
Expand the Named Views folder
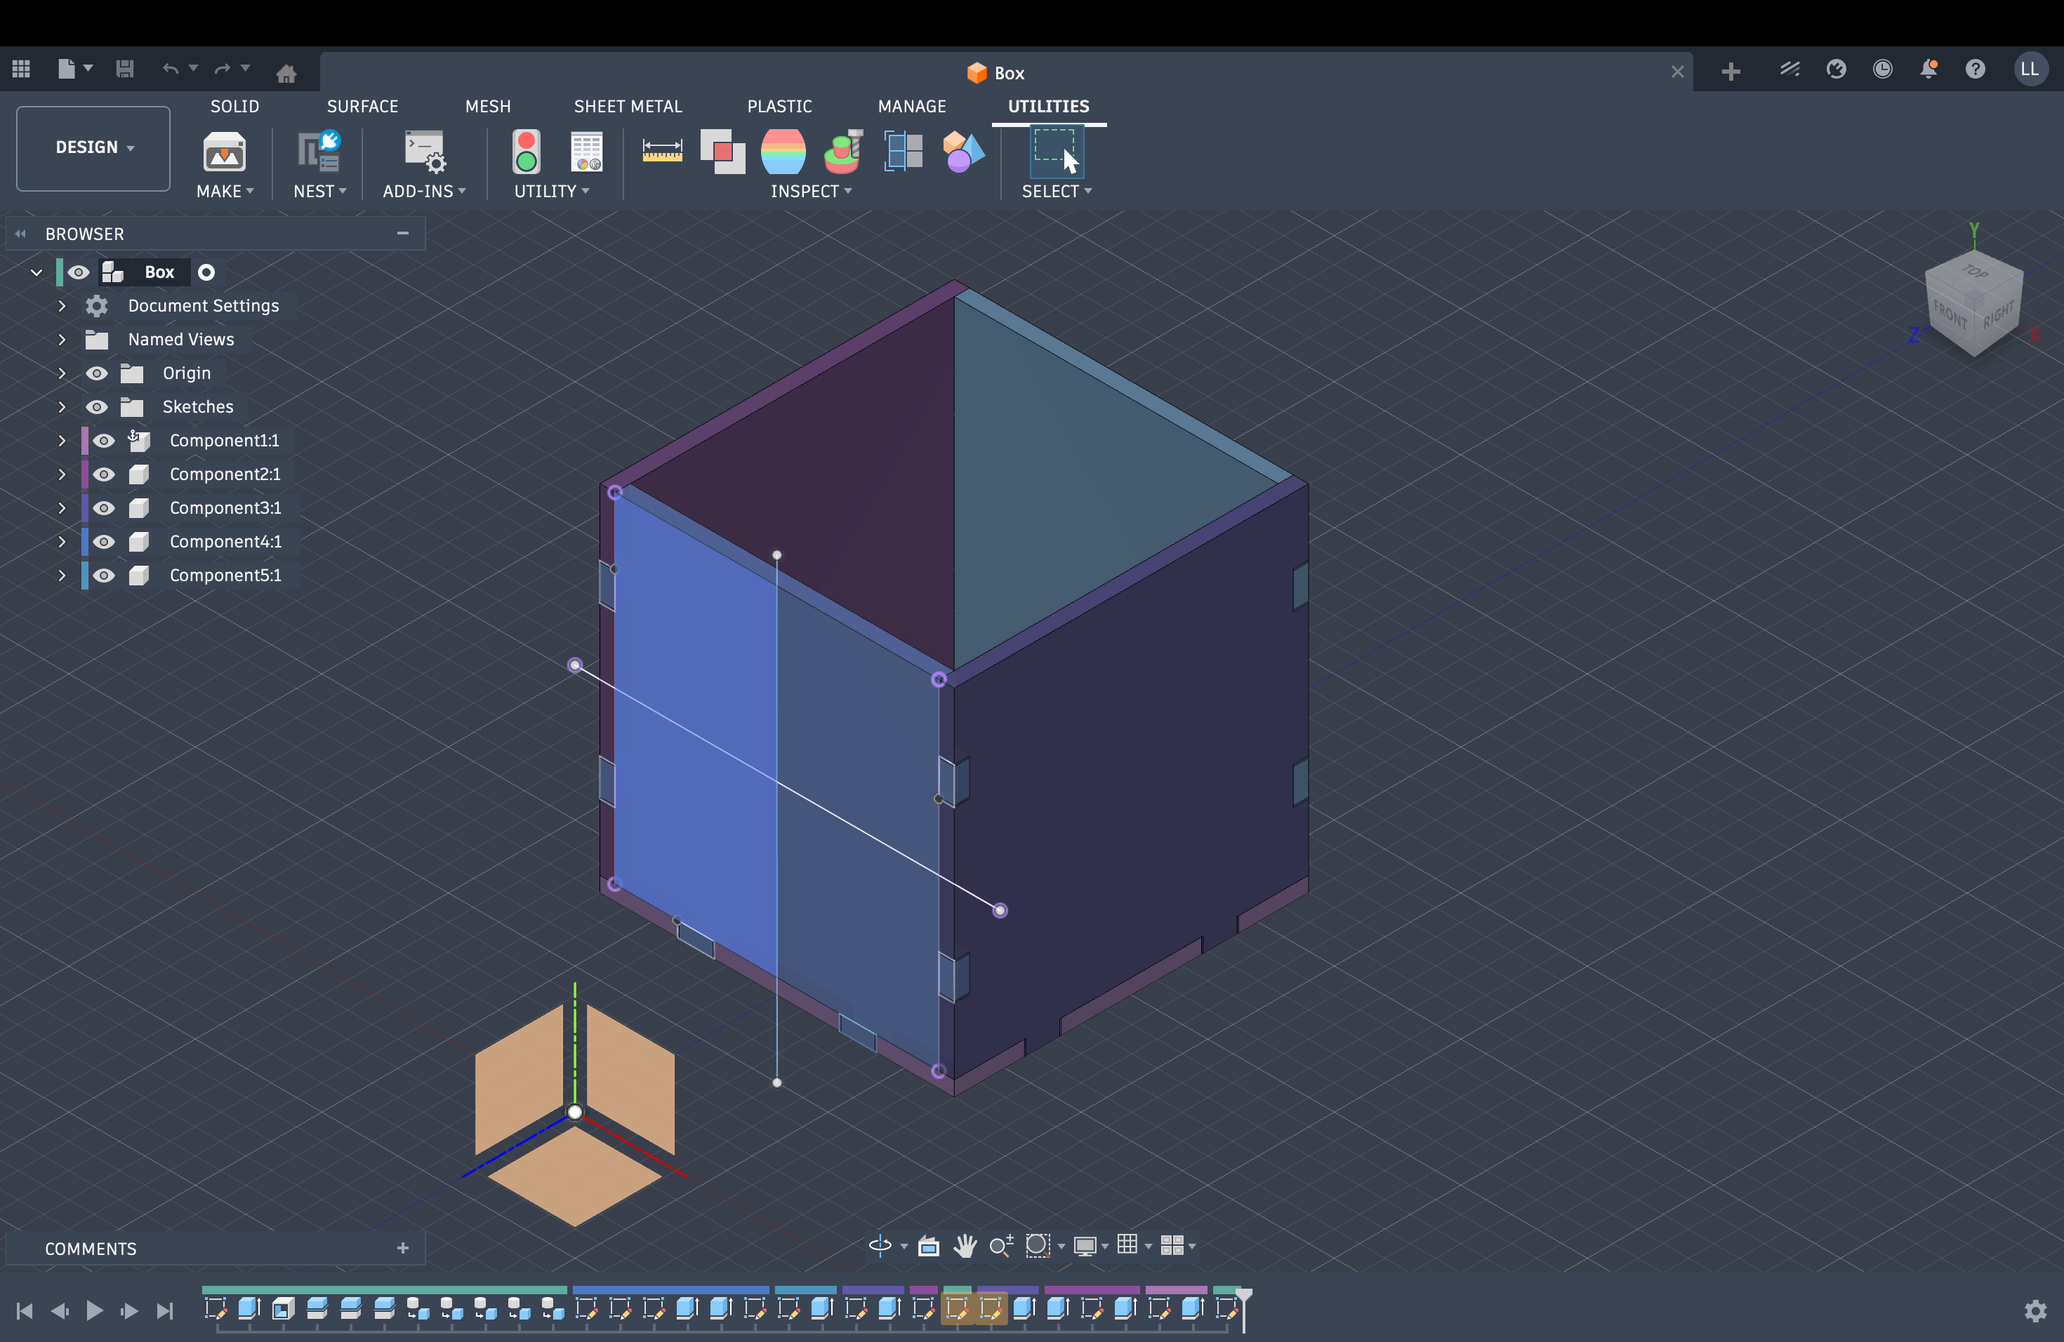pyautogui.click(x=62, y=339)
